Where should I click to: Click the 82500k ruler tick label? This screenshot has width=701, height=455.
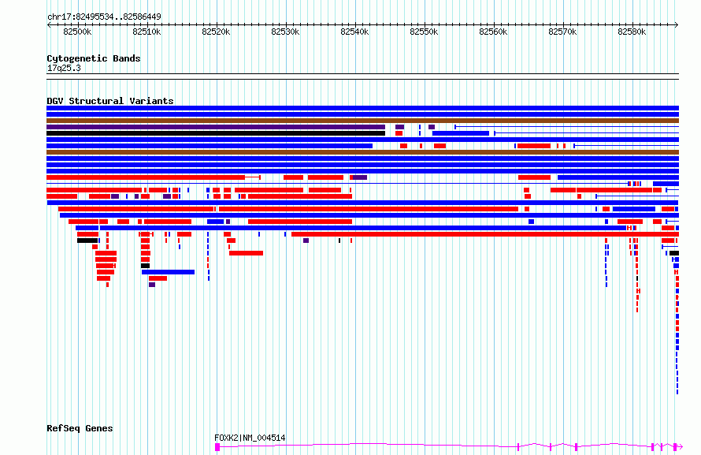coord(77,32)
